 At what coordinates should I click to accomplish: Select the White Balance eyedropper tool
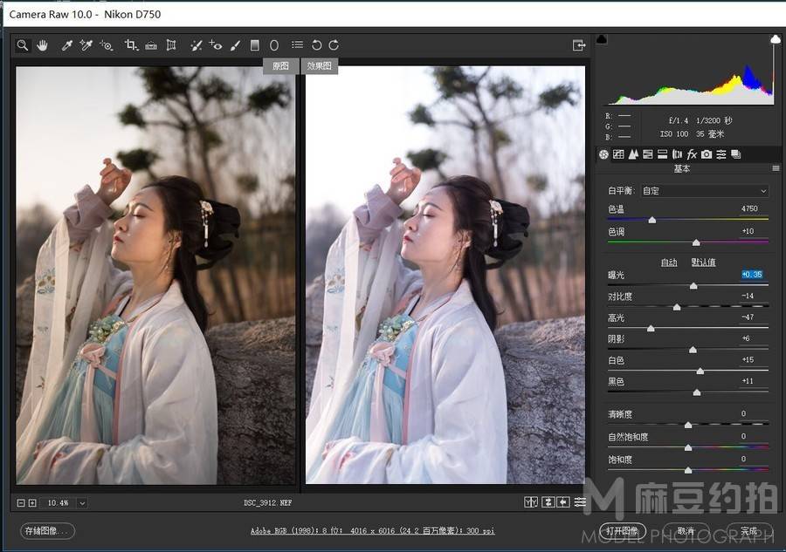(66, 45)
